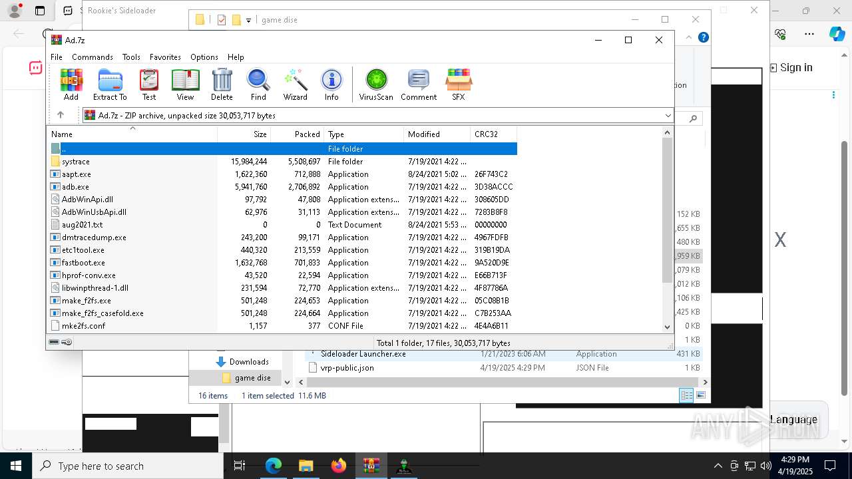
Task: Click the Comment toolbar icon
Action: [419, 84]
